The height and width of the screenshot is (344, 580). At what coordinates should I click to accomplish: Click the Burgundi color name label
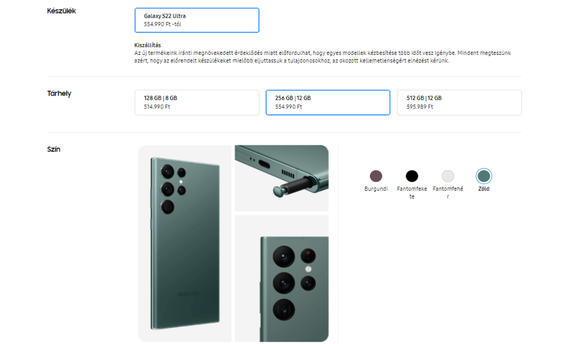pyautogui.click(x=376, y=189)
